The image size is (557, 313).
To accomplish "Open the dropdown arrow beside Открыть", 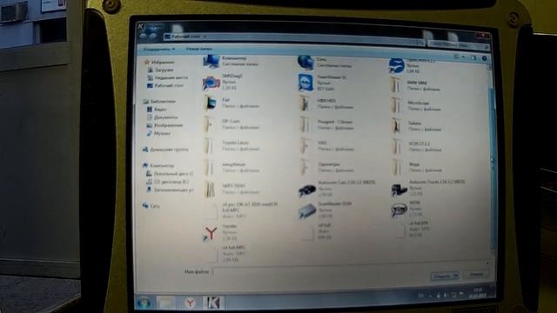I will [456, 276].
